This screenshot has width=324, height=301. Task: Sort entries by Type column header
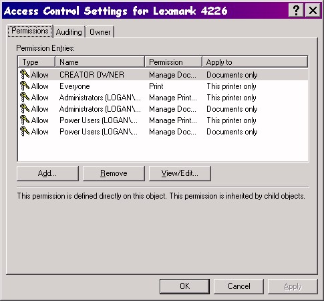tap(36, 62)
